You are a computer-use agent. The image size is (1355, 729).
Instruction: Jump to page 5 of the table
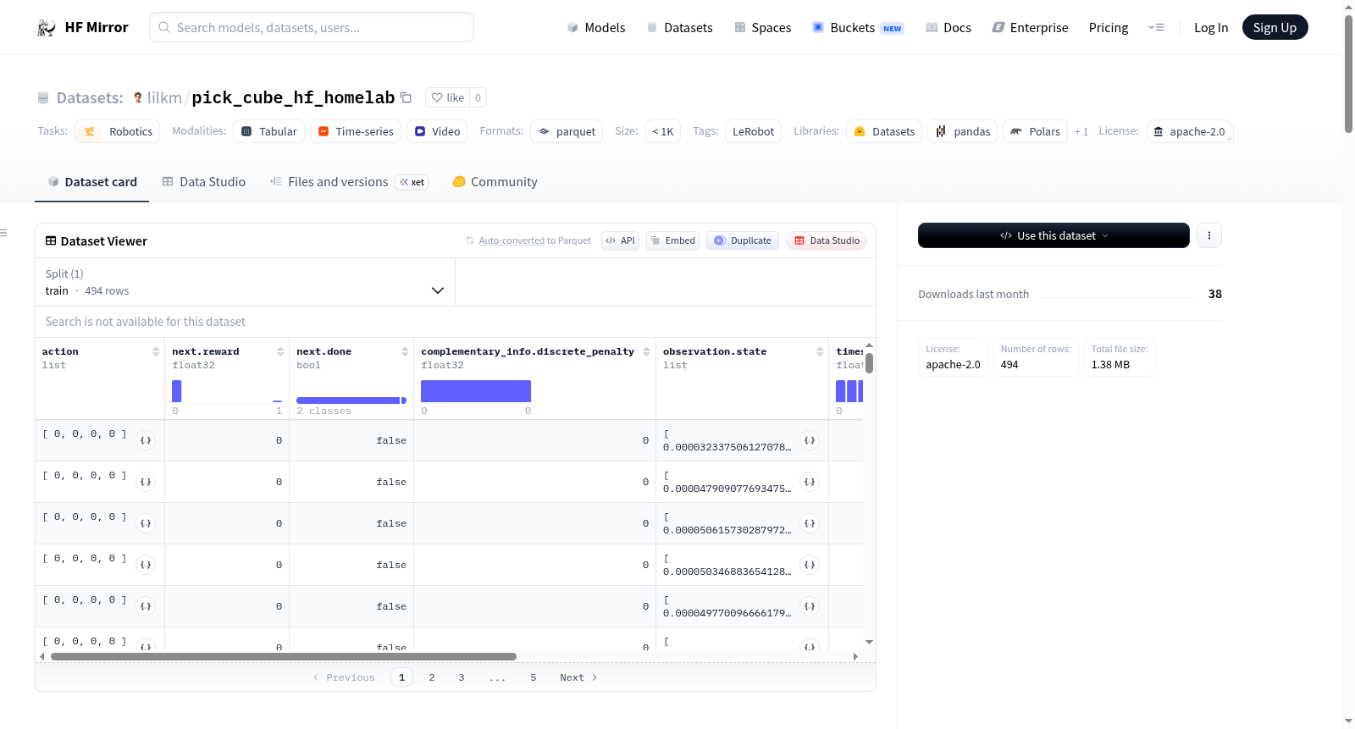534,677
